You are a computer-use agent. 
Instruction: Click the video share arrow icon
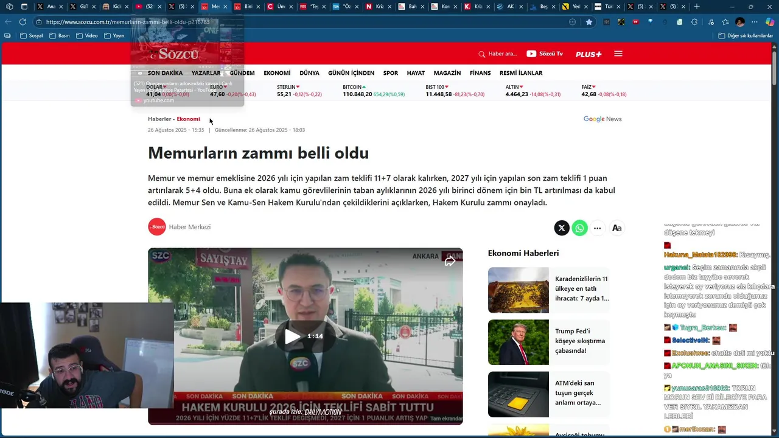click(x=450, y=262)
